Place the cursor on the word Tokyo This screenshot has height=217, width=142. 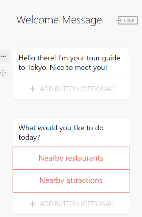pyautogui.click(x=37, y=68)
